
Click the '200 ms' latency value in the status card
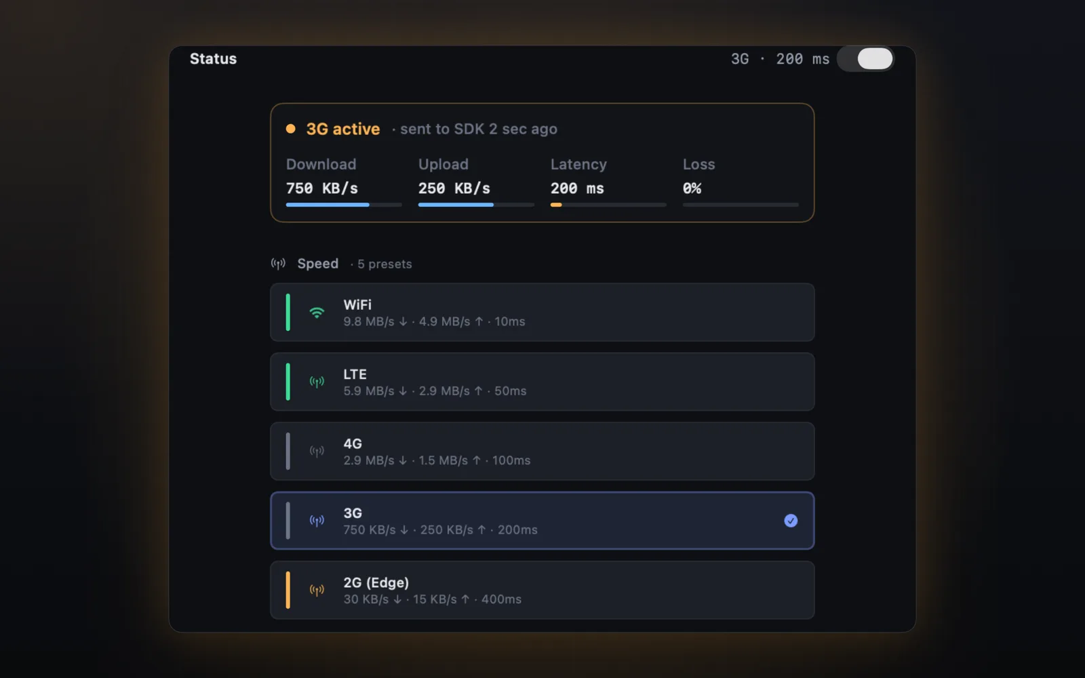tap(577, 188)
